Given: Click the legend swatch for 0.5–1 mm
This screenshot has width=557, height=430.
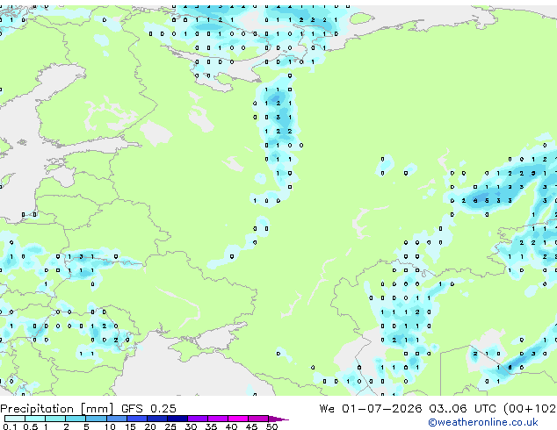Looking at the screenshot, I should 35,419.
